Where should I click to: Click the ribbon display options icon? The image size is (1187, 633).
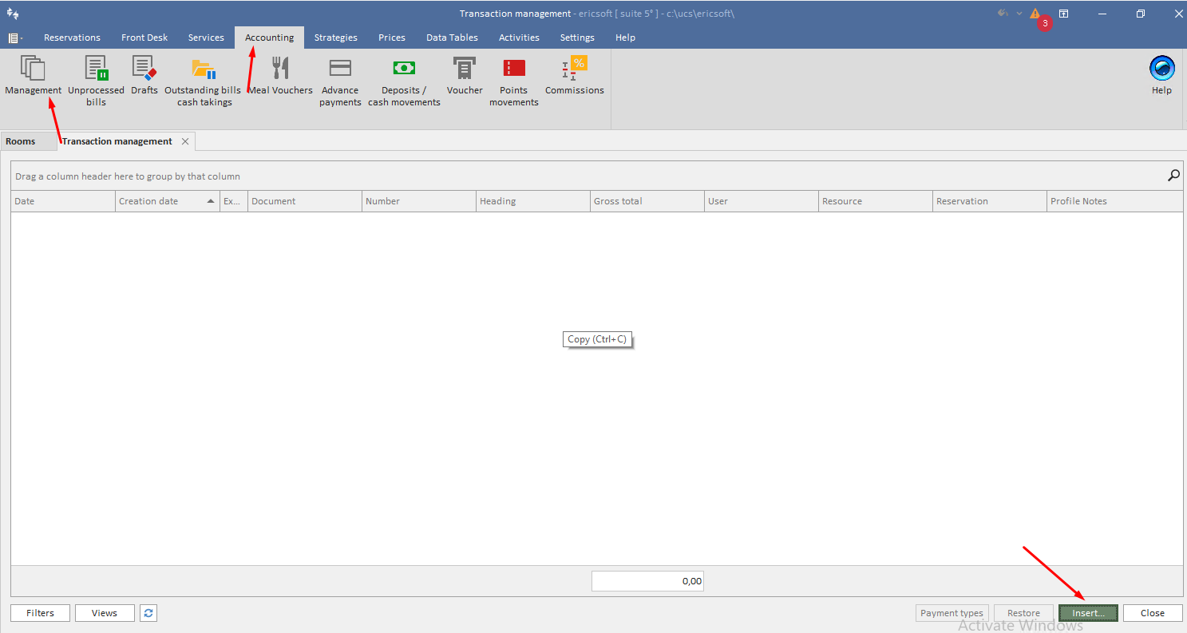[x=1064, y=14]
